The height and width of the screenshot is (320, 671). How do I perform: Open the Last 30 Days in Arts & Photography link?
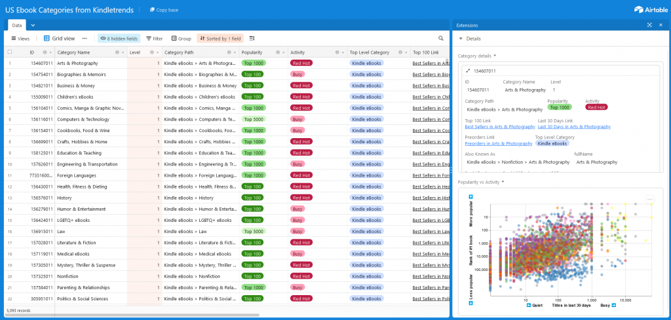tap(574, 127)
